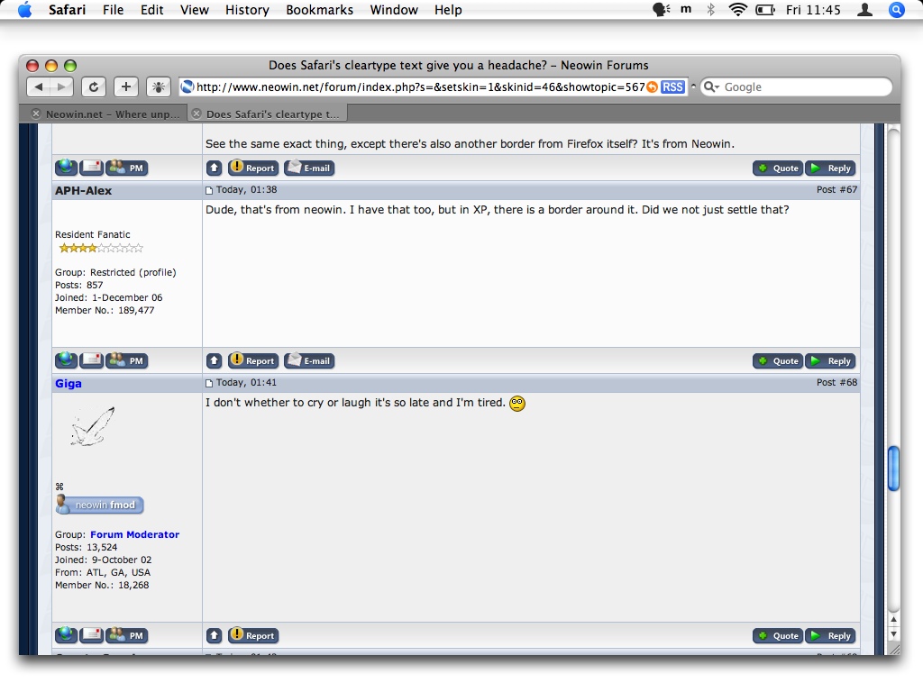This screenshot has width=923, height=692.
Task: Click the globe icon above APH-Alex
Action: (x=66, y=168)
